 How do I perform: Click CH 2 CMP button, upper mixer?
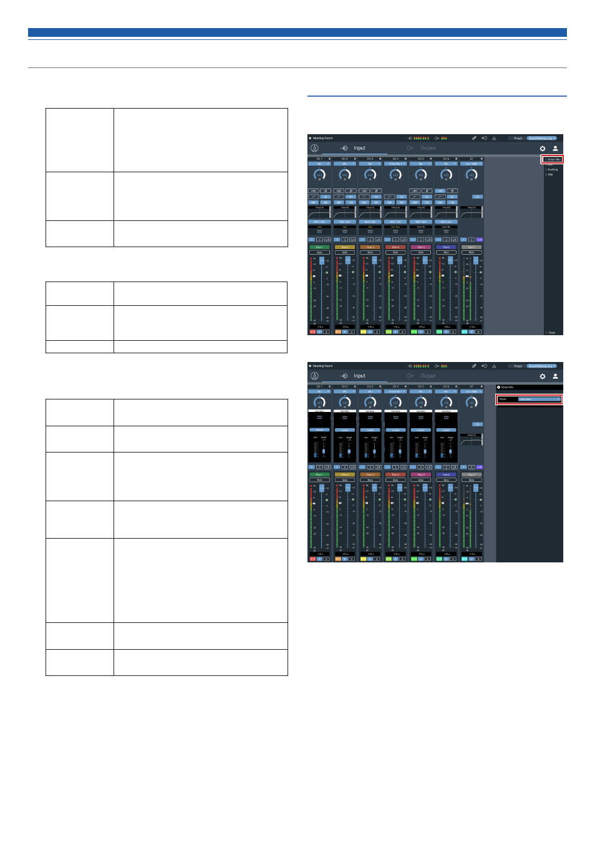coord(339,202)
